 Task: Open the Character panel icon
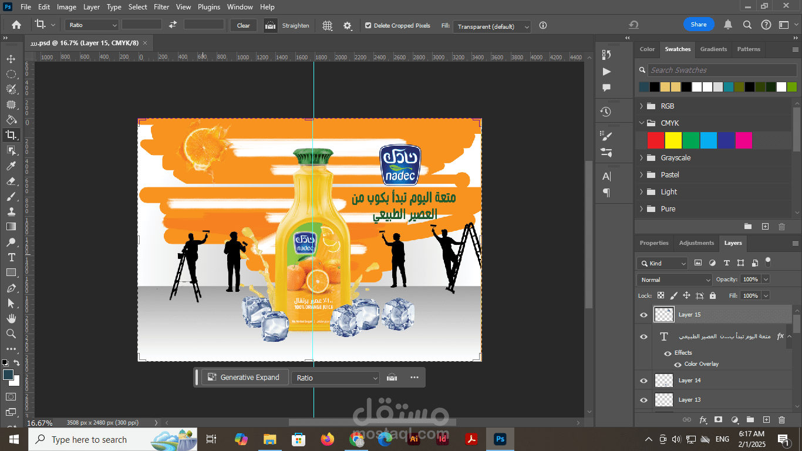(x=606, y=176)
